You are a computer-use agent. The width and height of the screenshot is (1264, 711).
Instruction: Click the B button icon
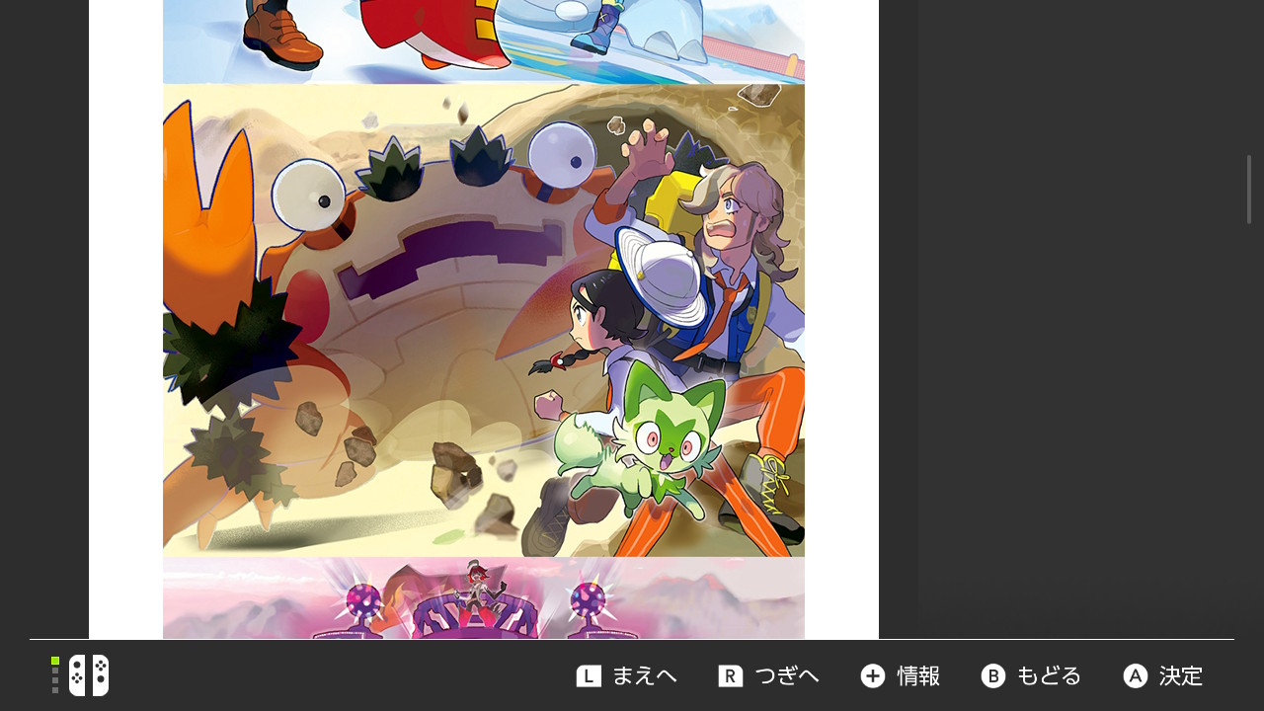993,676
